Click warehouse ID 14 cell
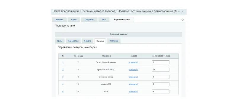 coord(78,77)
